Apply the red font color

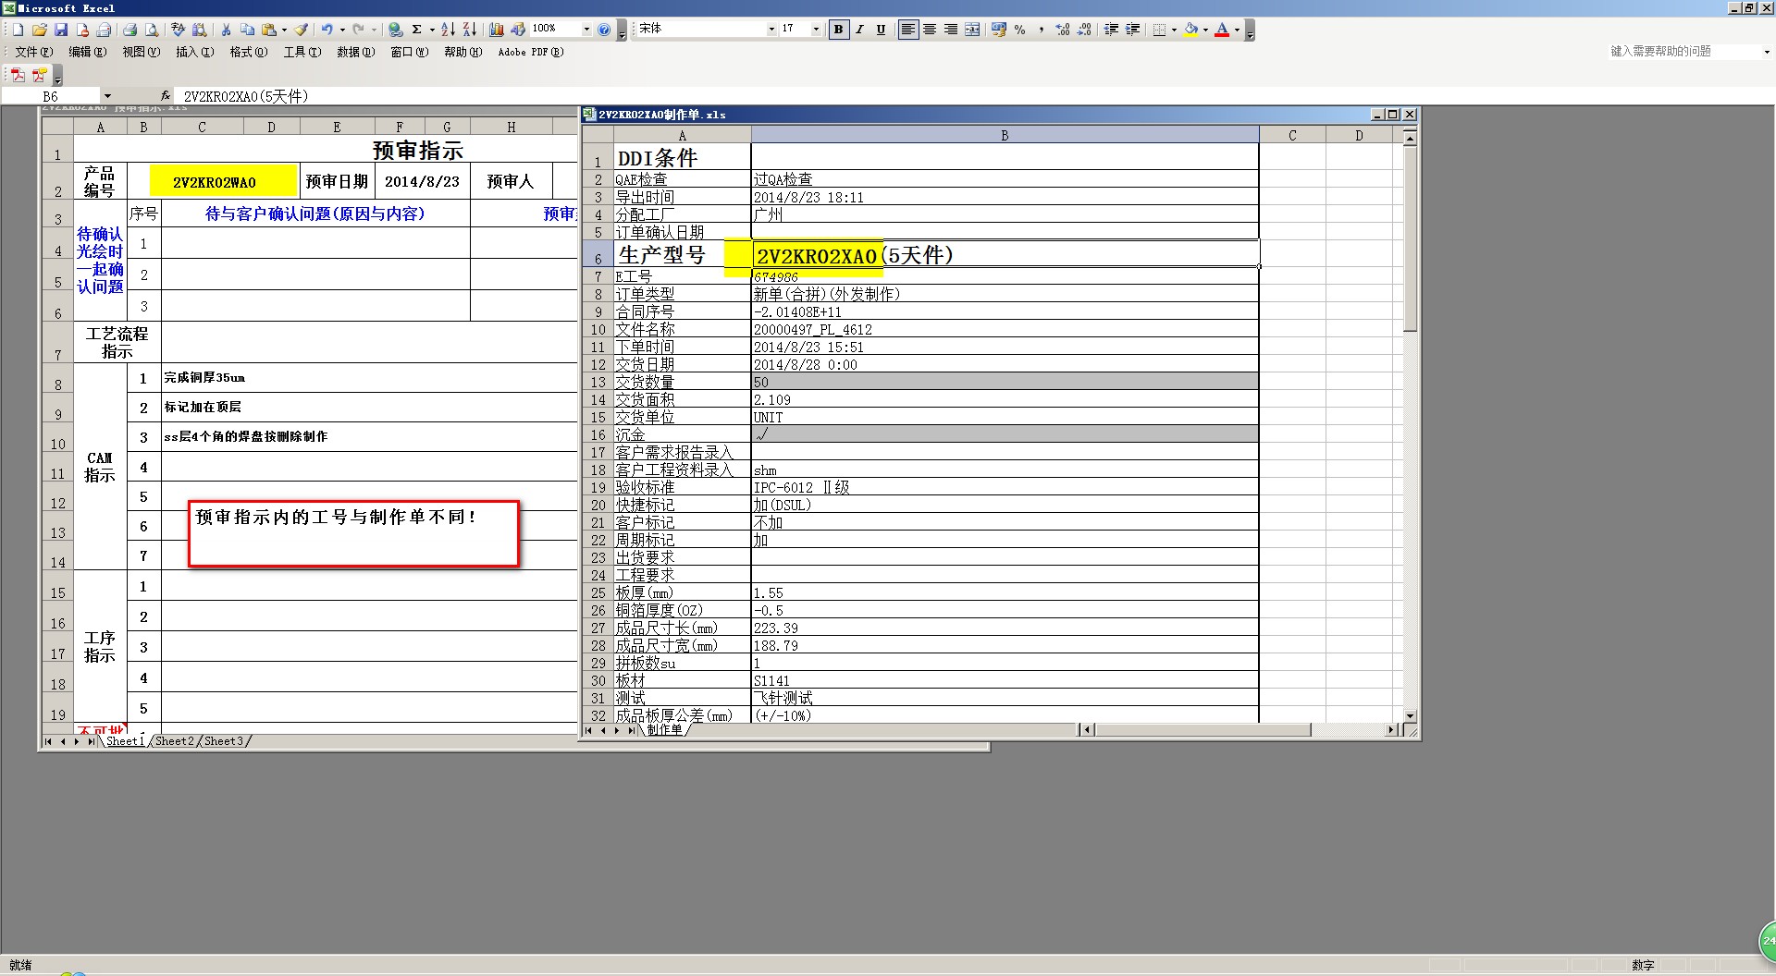tap(1222, 30)
